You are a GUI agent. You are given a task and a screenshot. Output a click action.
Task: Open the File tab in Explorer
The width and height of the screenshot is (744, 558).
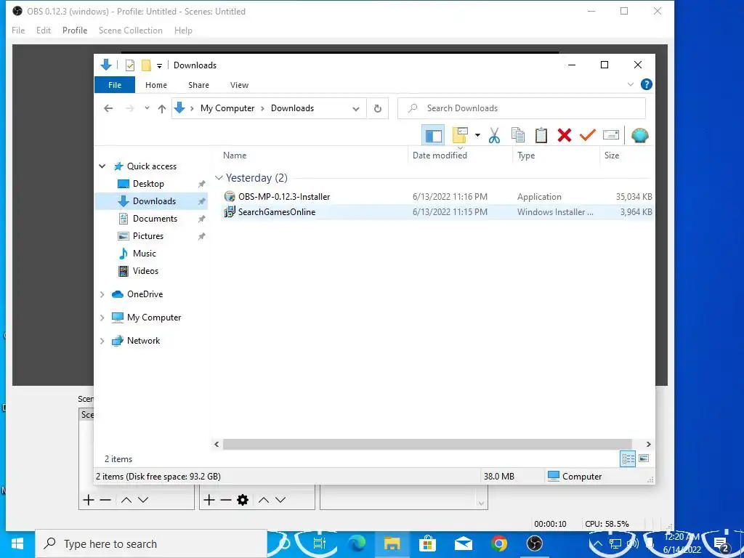pyautogui.click(x=115, y=85)
